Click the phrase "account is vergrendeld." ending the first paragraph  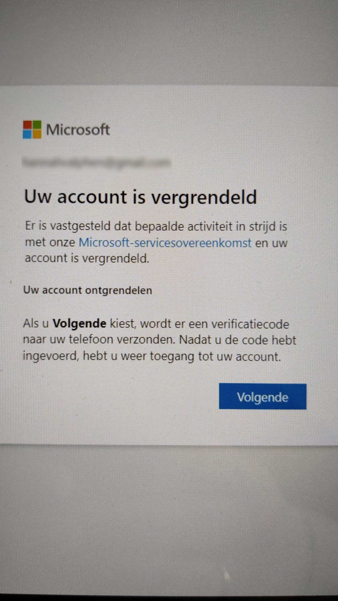[x=87, y=259]
